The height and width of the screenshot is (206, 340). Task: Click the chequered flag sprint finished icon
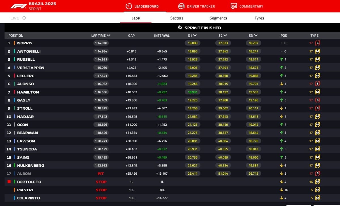(180, 28)
